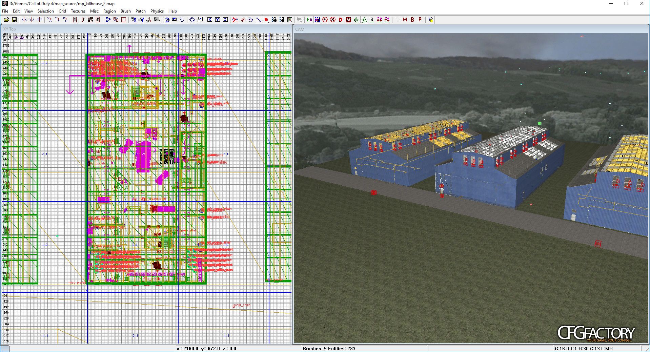Toggle the blue-checkered filter button

click(317, 20)
